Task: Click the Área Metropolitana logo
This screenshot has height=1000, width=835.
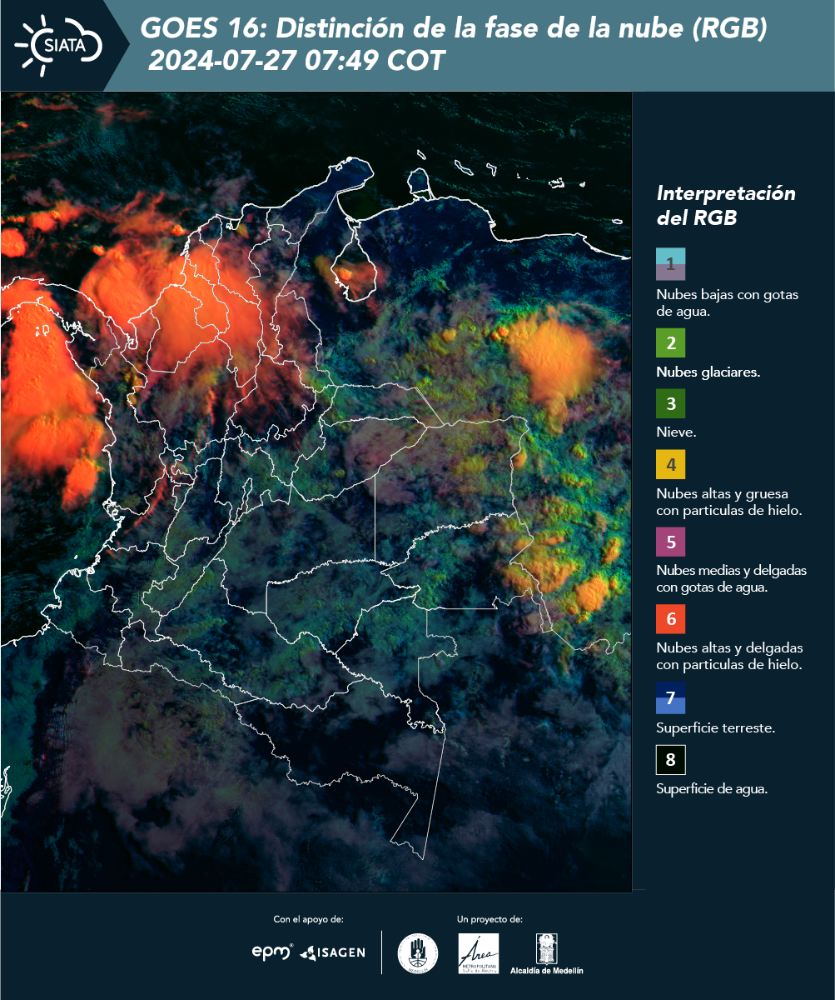Action: (x=479, y=953)
